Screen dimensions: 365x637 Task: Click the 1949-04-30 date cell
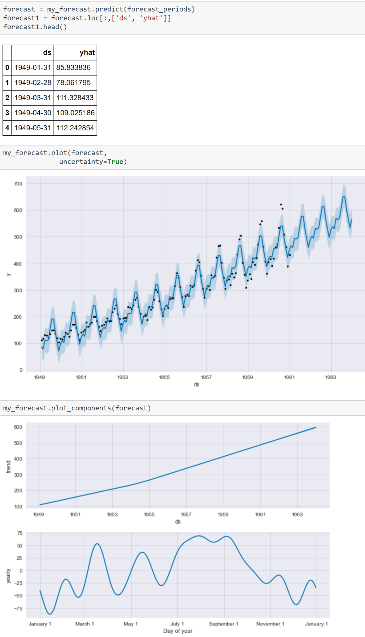pyautogui.click(x=33, y=113)
